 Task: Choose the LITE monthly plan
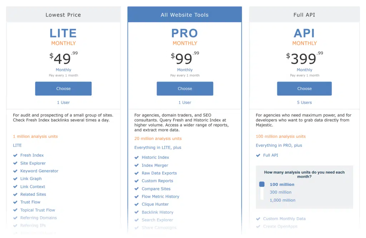coord(63,89)
